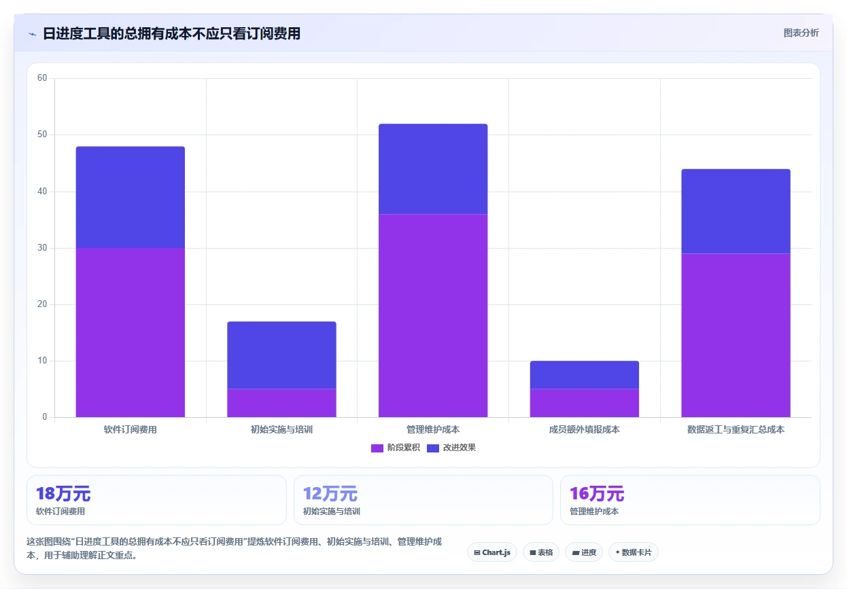Click the 12万元 data card value
The image size is (847, 589).
coord(330,494)
